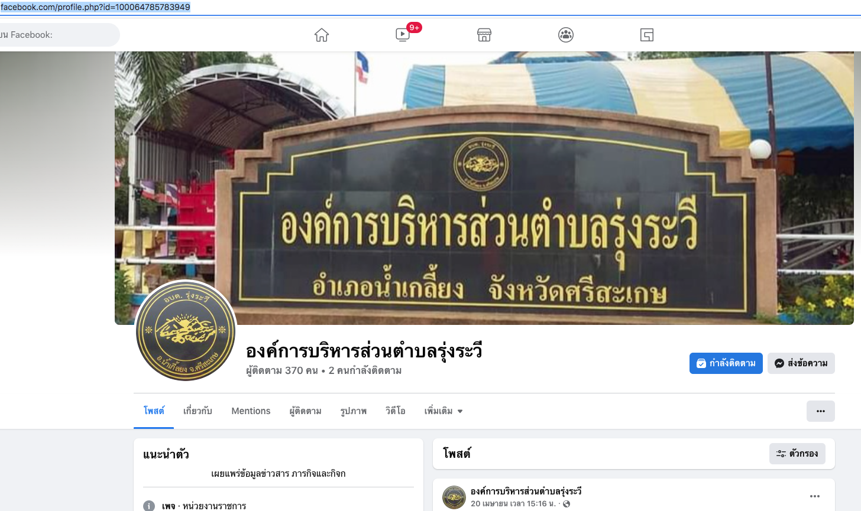861x511 pixels.
Task: Open the Video tab with 9+ badge
Action: pos(404,34)
